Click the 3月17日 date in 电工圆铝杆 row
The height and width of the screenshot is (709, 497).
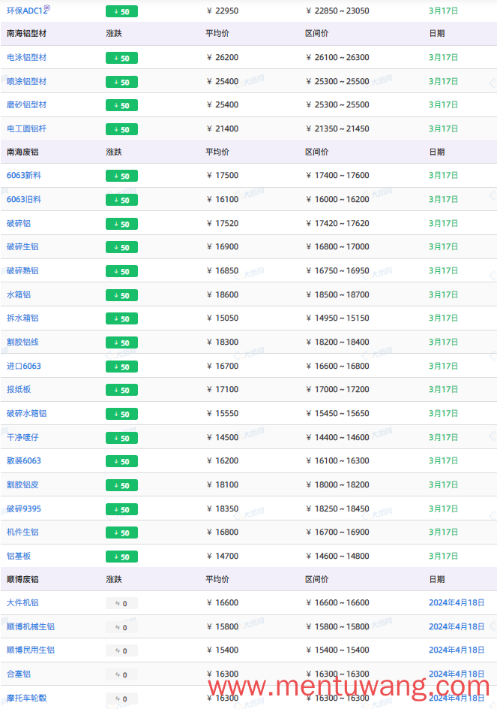(x=443, y=129)
